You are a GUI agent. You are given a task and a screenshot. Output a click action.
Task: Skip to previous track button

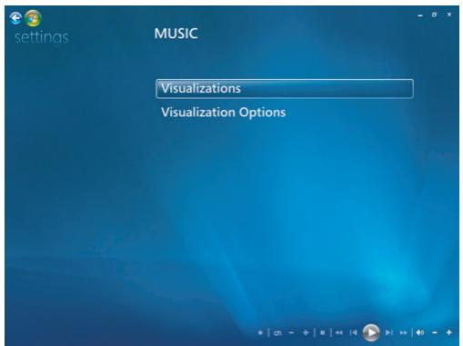[x=353, y=332]
